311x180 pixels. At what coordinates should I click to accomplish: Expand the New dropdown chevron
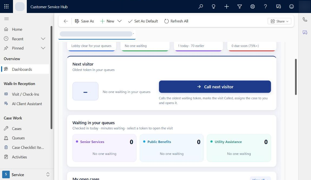tap(120, 21)
